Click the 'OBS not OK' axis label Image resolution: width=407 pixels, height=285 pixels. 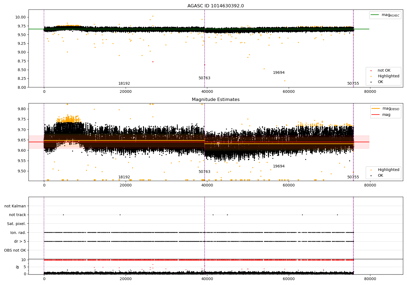15,250
